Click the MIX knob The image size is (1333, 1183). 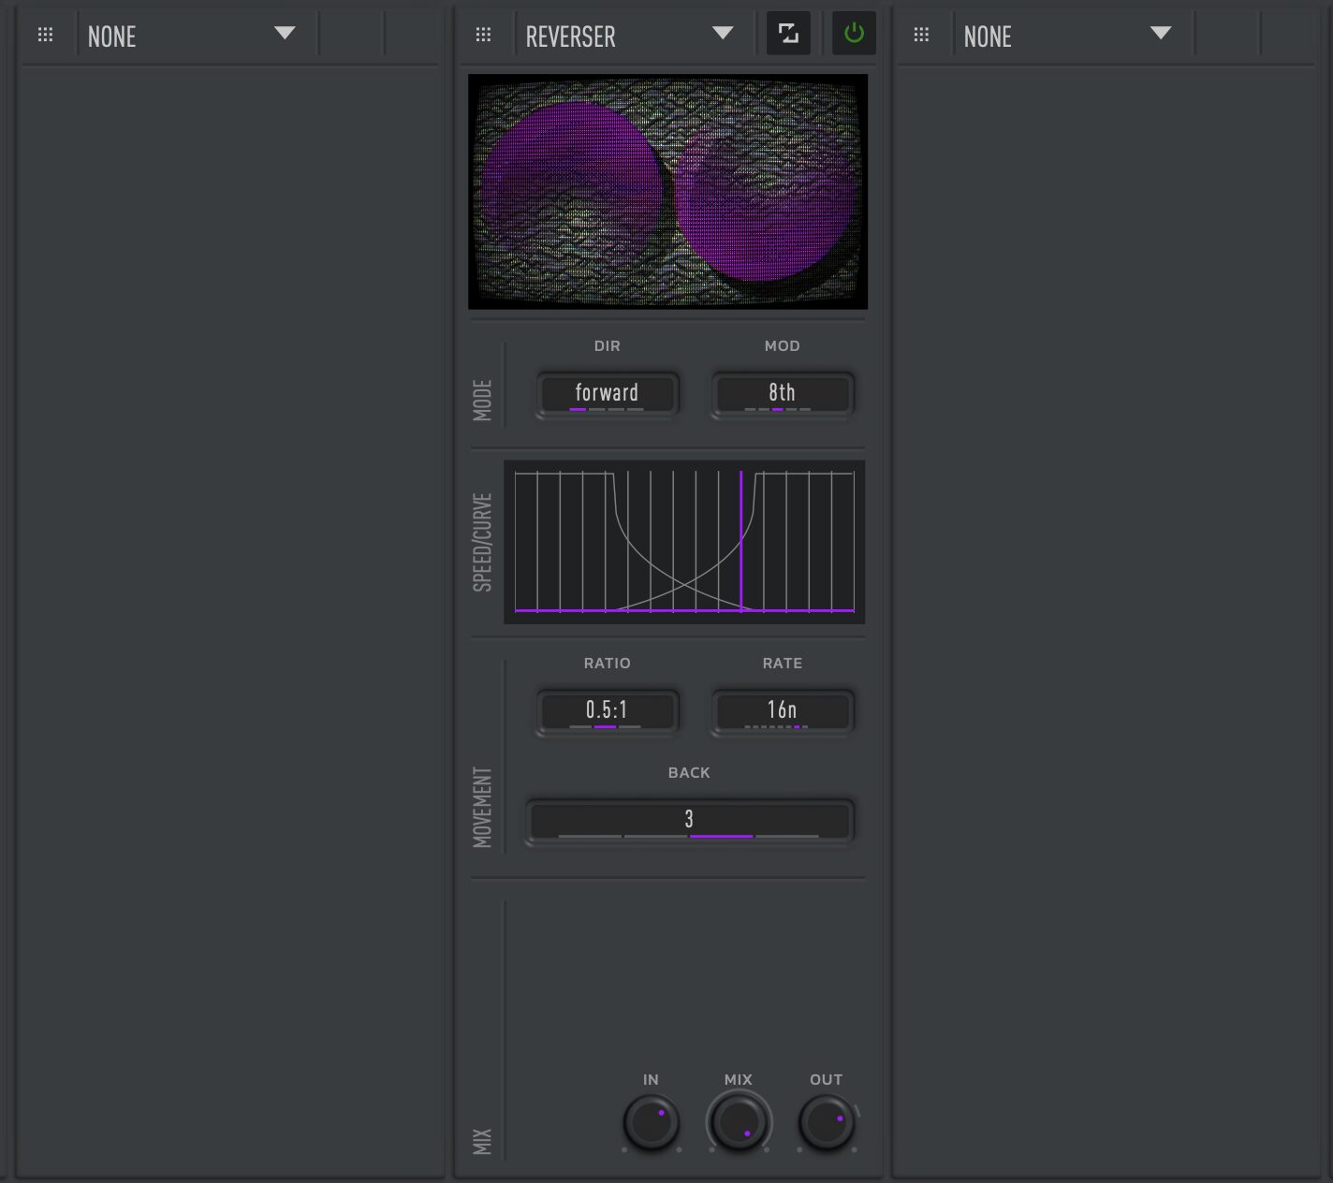pos(739,1121)
